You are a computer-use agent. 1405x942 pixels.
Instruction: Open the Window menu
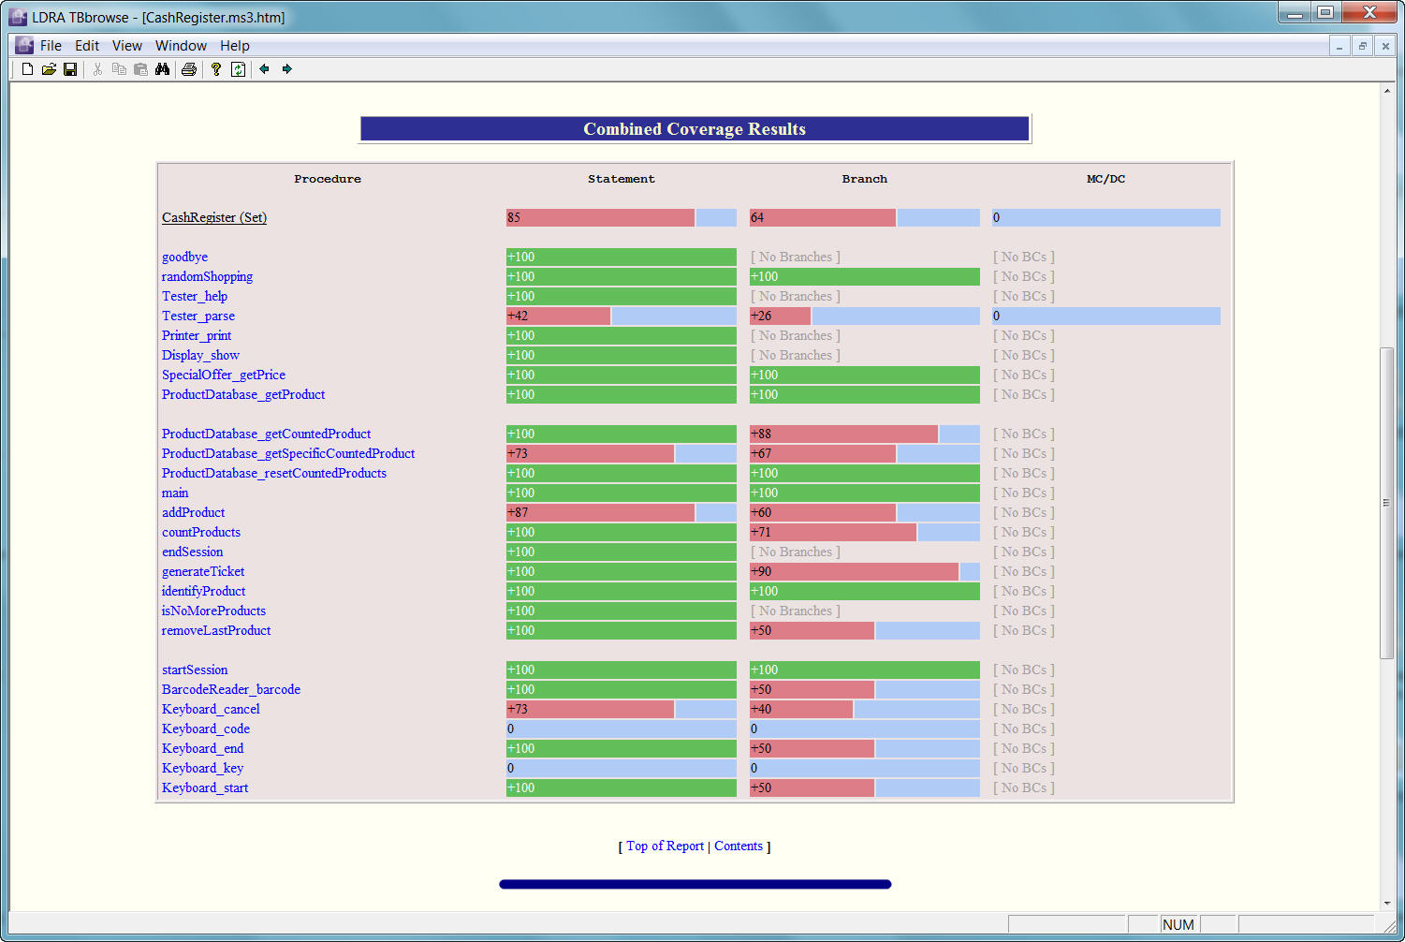click(181, 46)
